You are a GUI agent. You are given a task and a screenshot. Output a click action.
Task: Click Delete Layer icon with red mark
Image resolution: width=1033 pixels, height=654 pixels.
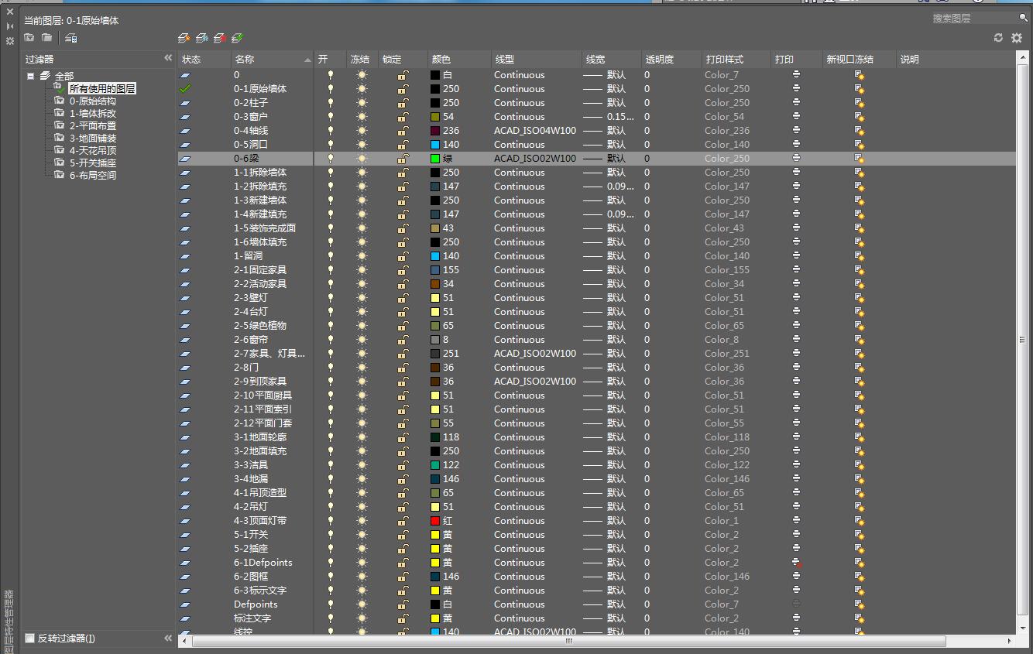(220, 37)
